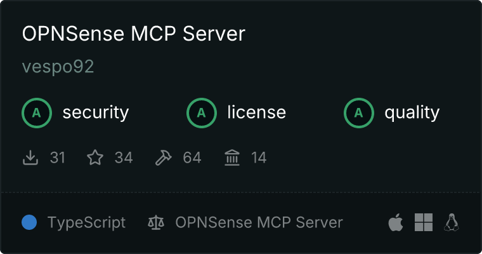
Task: Click the star favorites icon
Action: click(95, 157)
